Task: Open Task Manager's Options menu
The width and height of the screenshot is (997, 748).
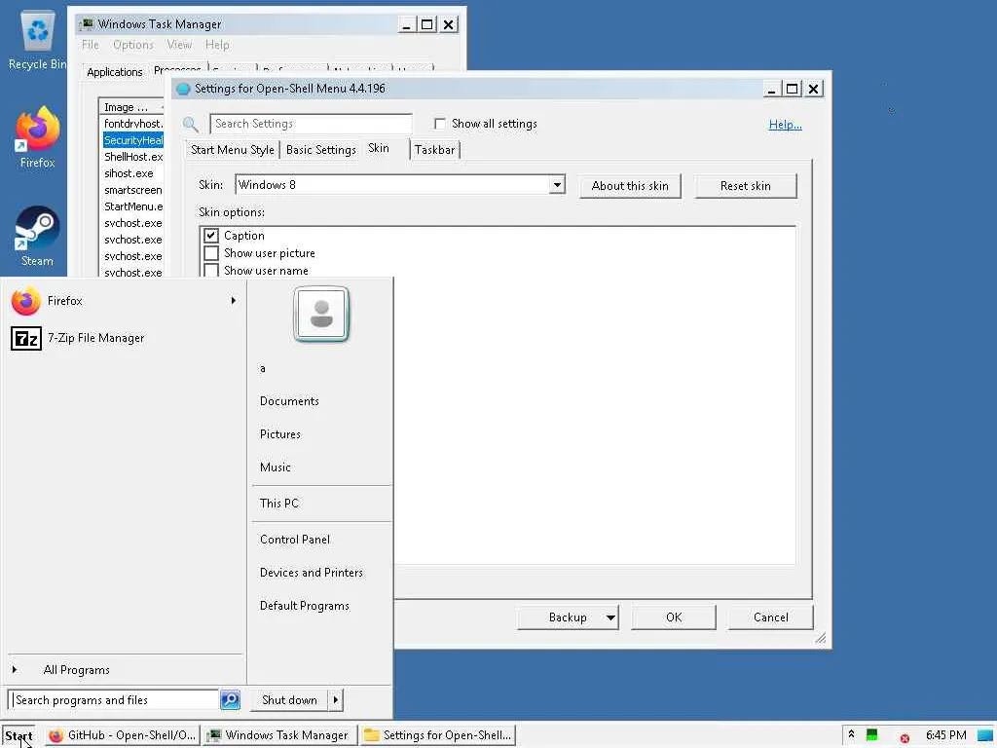Action: [132, 45]
